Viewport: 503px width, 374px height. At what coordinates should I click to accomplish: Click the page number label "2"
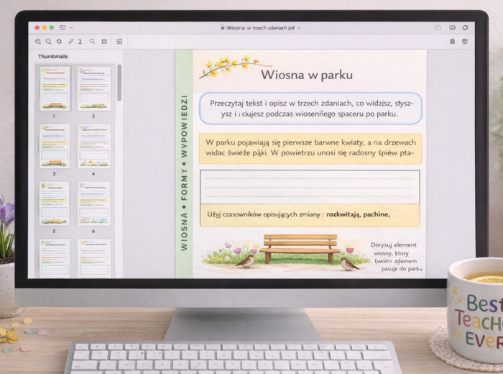click(93, 117)
